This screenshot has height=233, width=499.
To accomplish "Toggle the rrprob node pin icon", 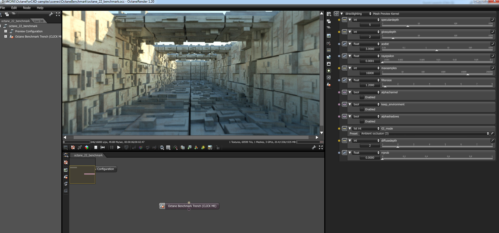I will [344, 153].
